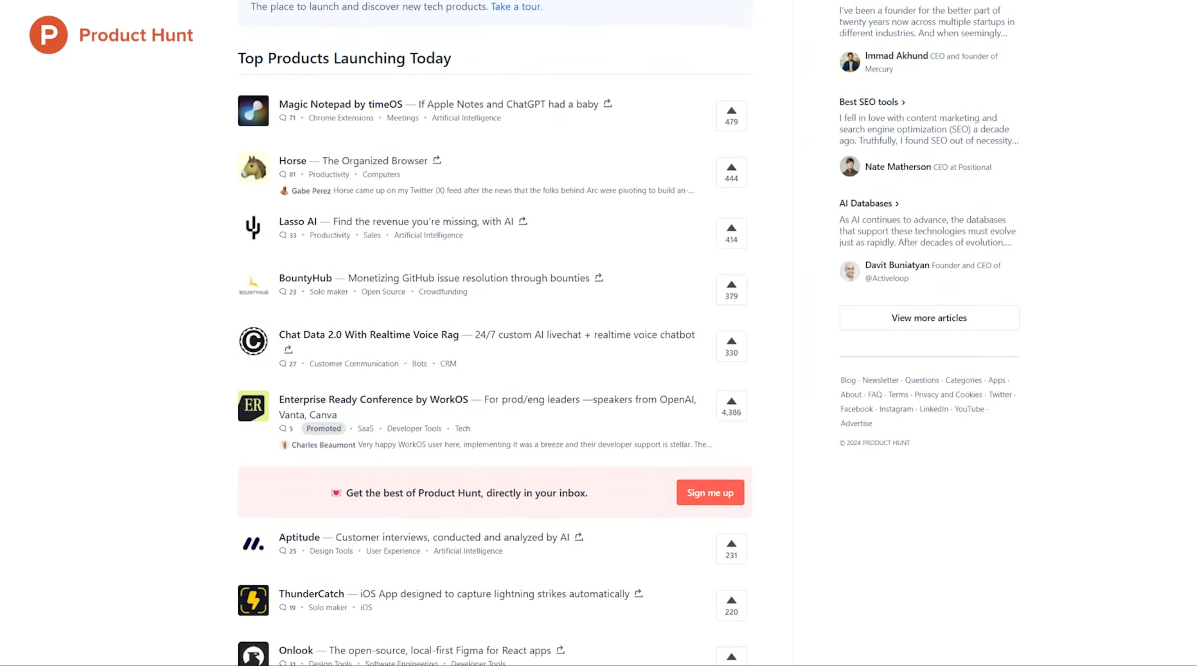This screenshot has width=1197, height=666.
Task: Open the Horse product thumbnail
Action: coord(253,167)
